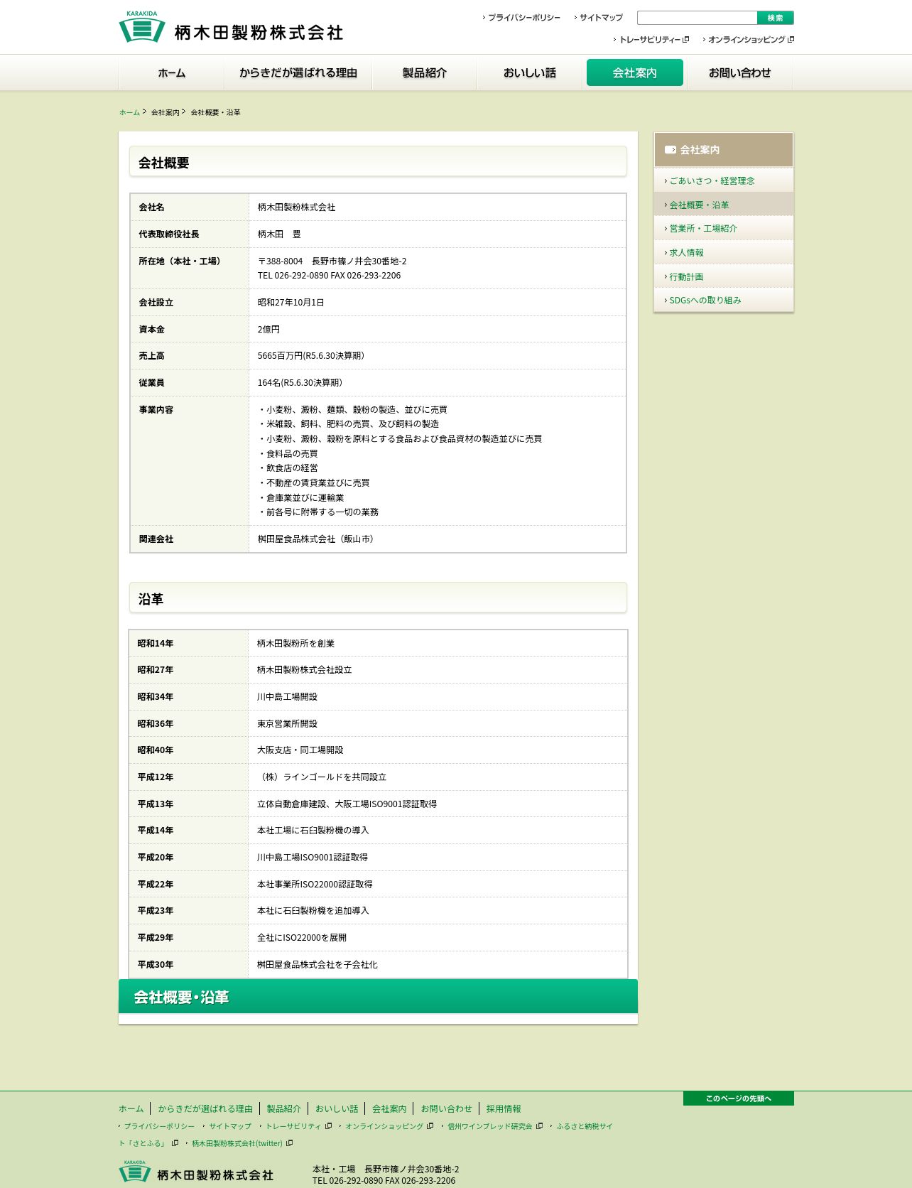Click the footer 会社案内 link

point(389,1108)
